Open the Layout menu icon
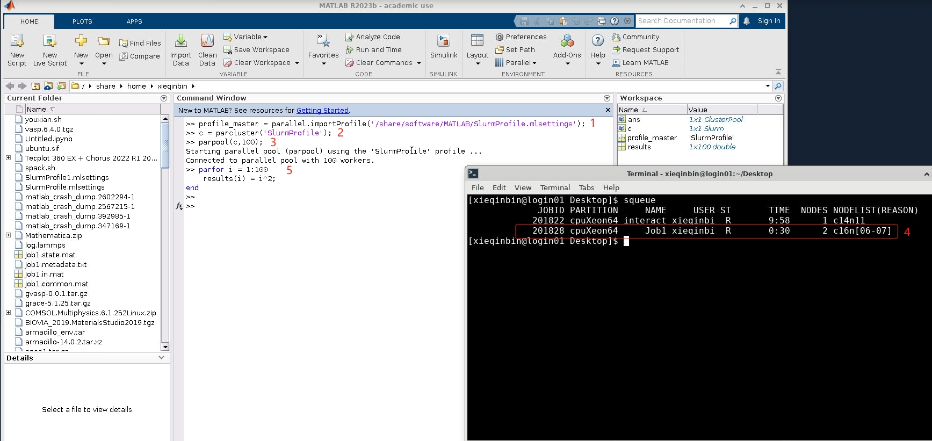932x441 pixels. coord(477,41)
